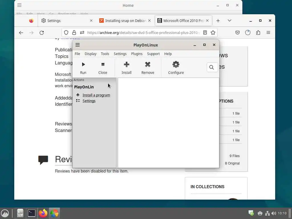Click Settings link in Actions sidebar

pos(89,101)
